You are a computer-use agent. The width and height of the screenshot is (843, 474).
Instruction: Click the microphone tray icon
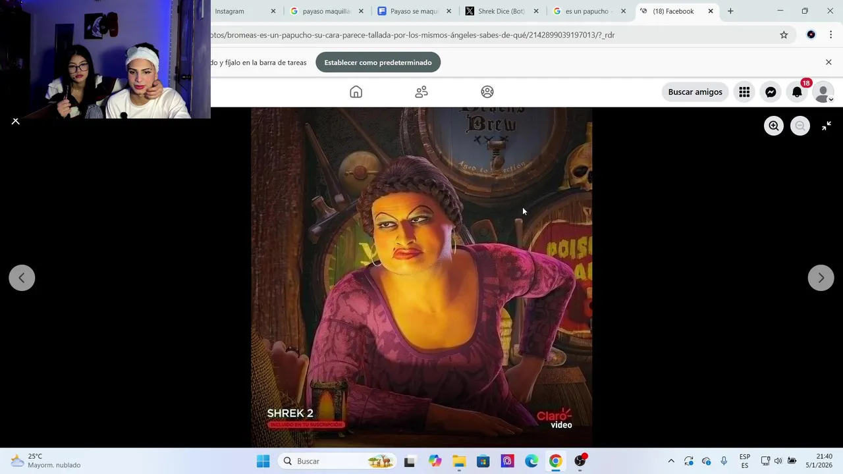724,461
